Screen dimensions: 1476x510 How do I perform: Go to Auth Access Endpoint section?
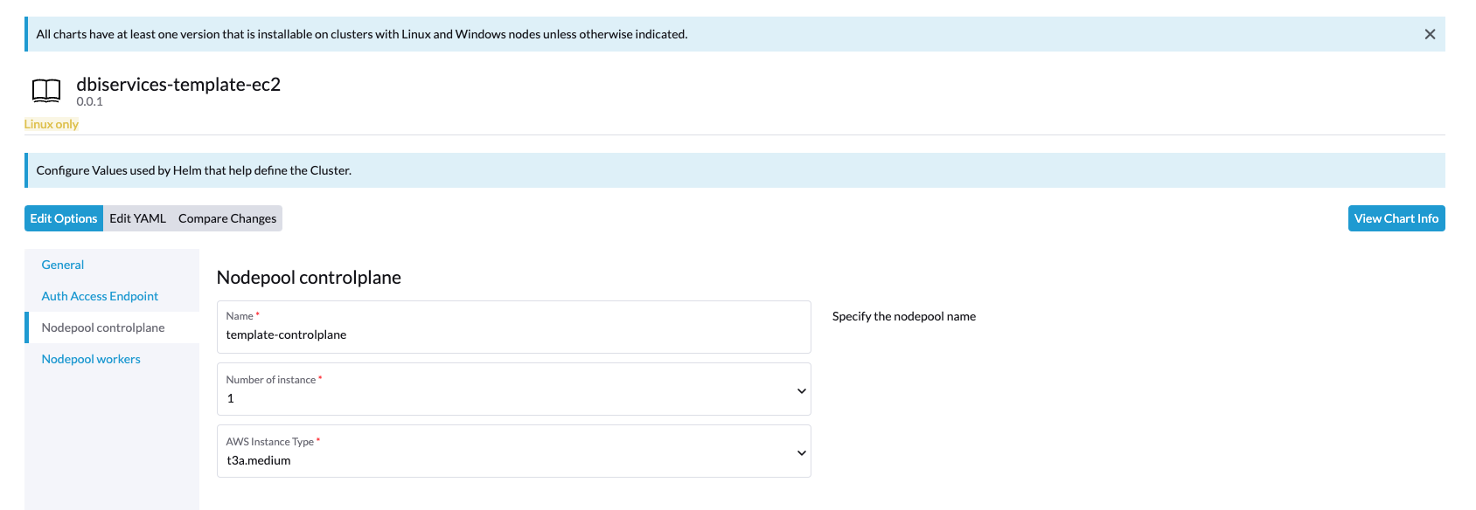100,296
